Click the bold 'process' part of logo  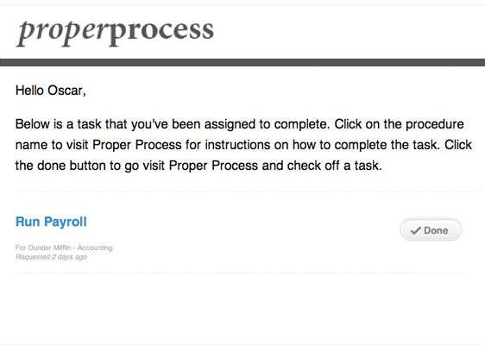(x=161, y=33)
